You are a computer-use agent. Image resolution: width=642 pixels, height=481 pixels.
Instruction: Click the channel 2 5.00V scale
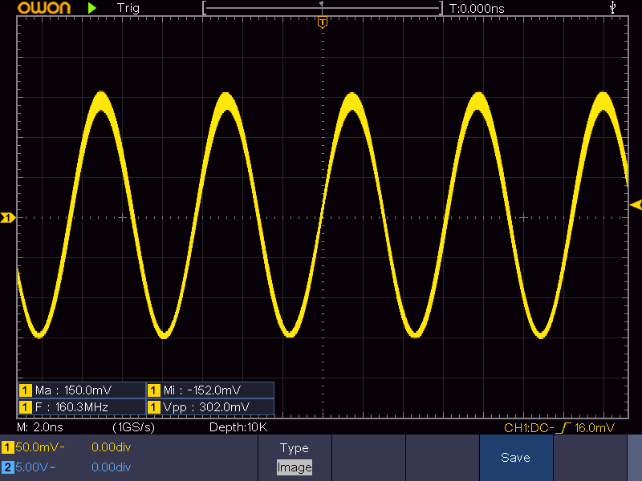[x=35, y=467]
